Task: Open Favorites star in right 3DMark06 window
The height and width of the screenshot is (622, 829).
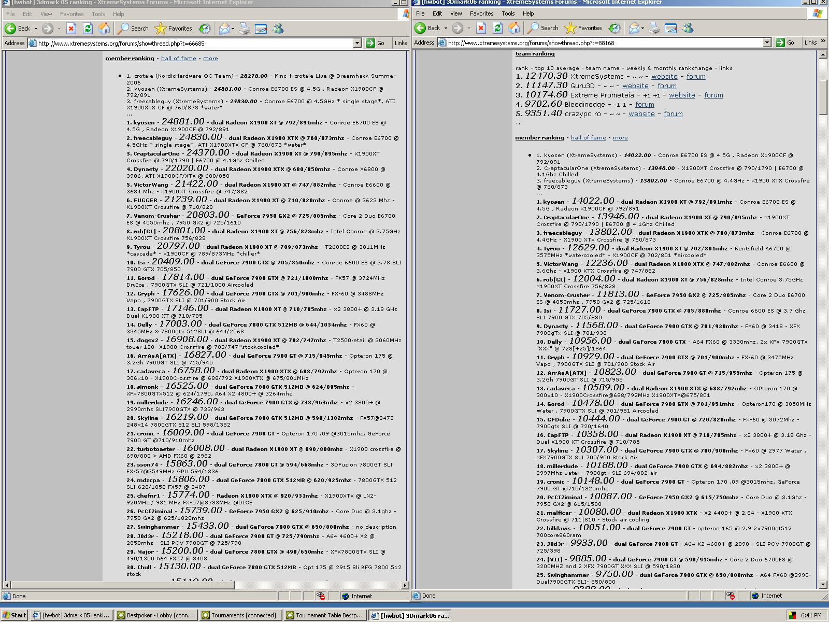Action: tap(583, 28)
